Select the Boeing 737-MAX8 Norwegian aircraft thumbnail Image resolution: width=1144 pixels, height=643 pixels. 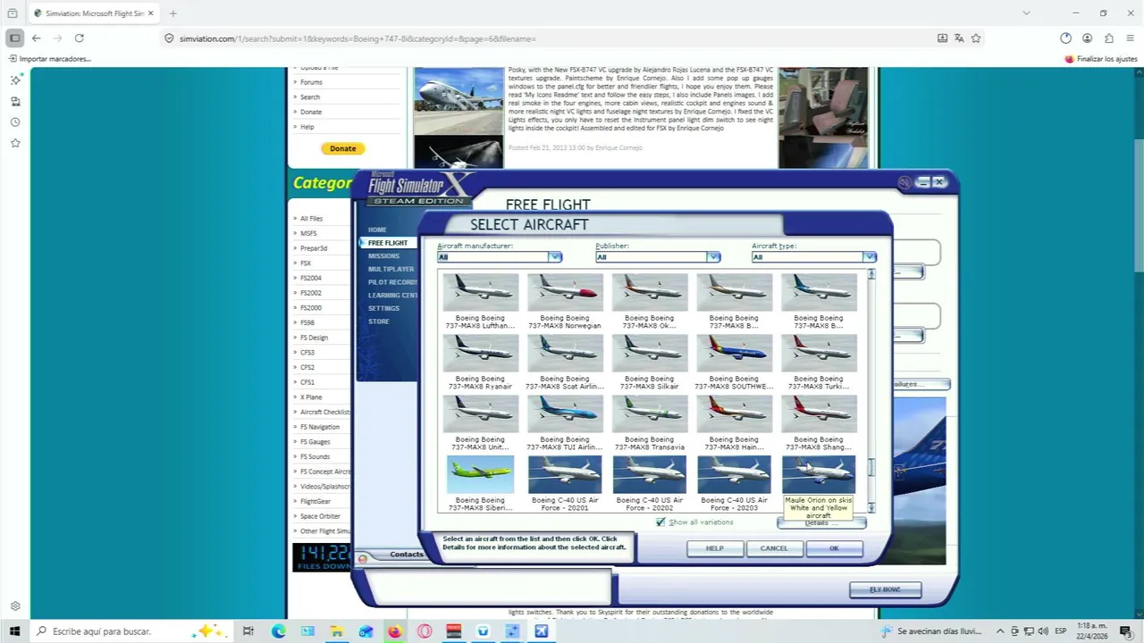point(565,292)
